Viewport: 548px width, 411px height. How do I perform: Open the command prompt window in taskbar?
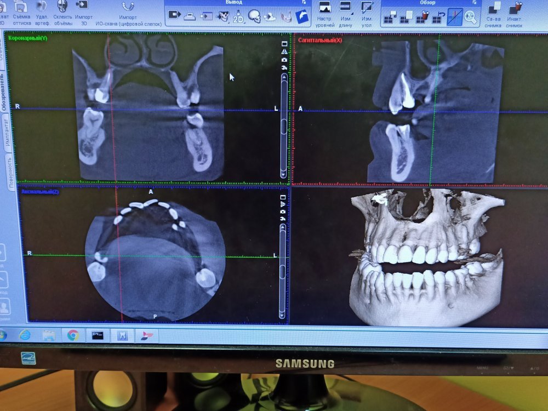click(x=98, y=335)
